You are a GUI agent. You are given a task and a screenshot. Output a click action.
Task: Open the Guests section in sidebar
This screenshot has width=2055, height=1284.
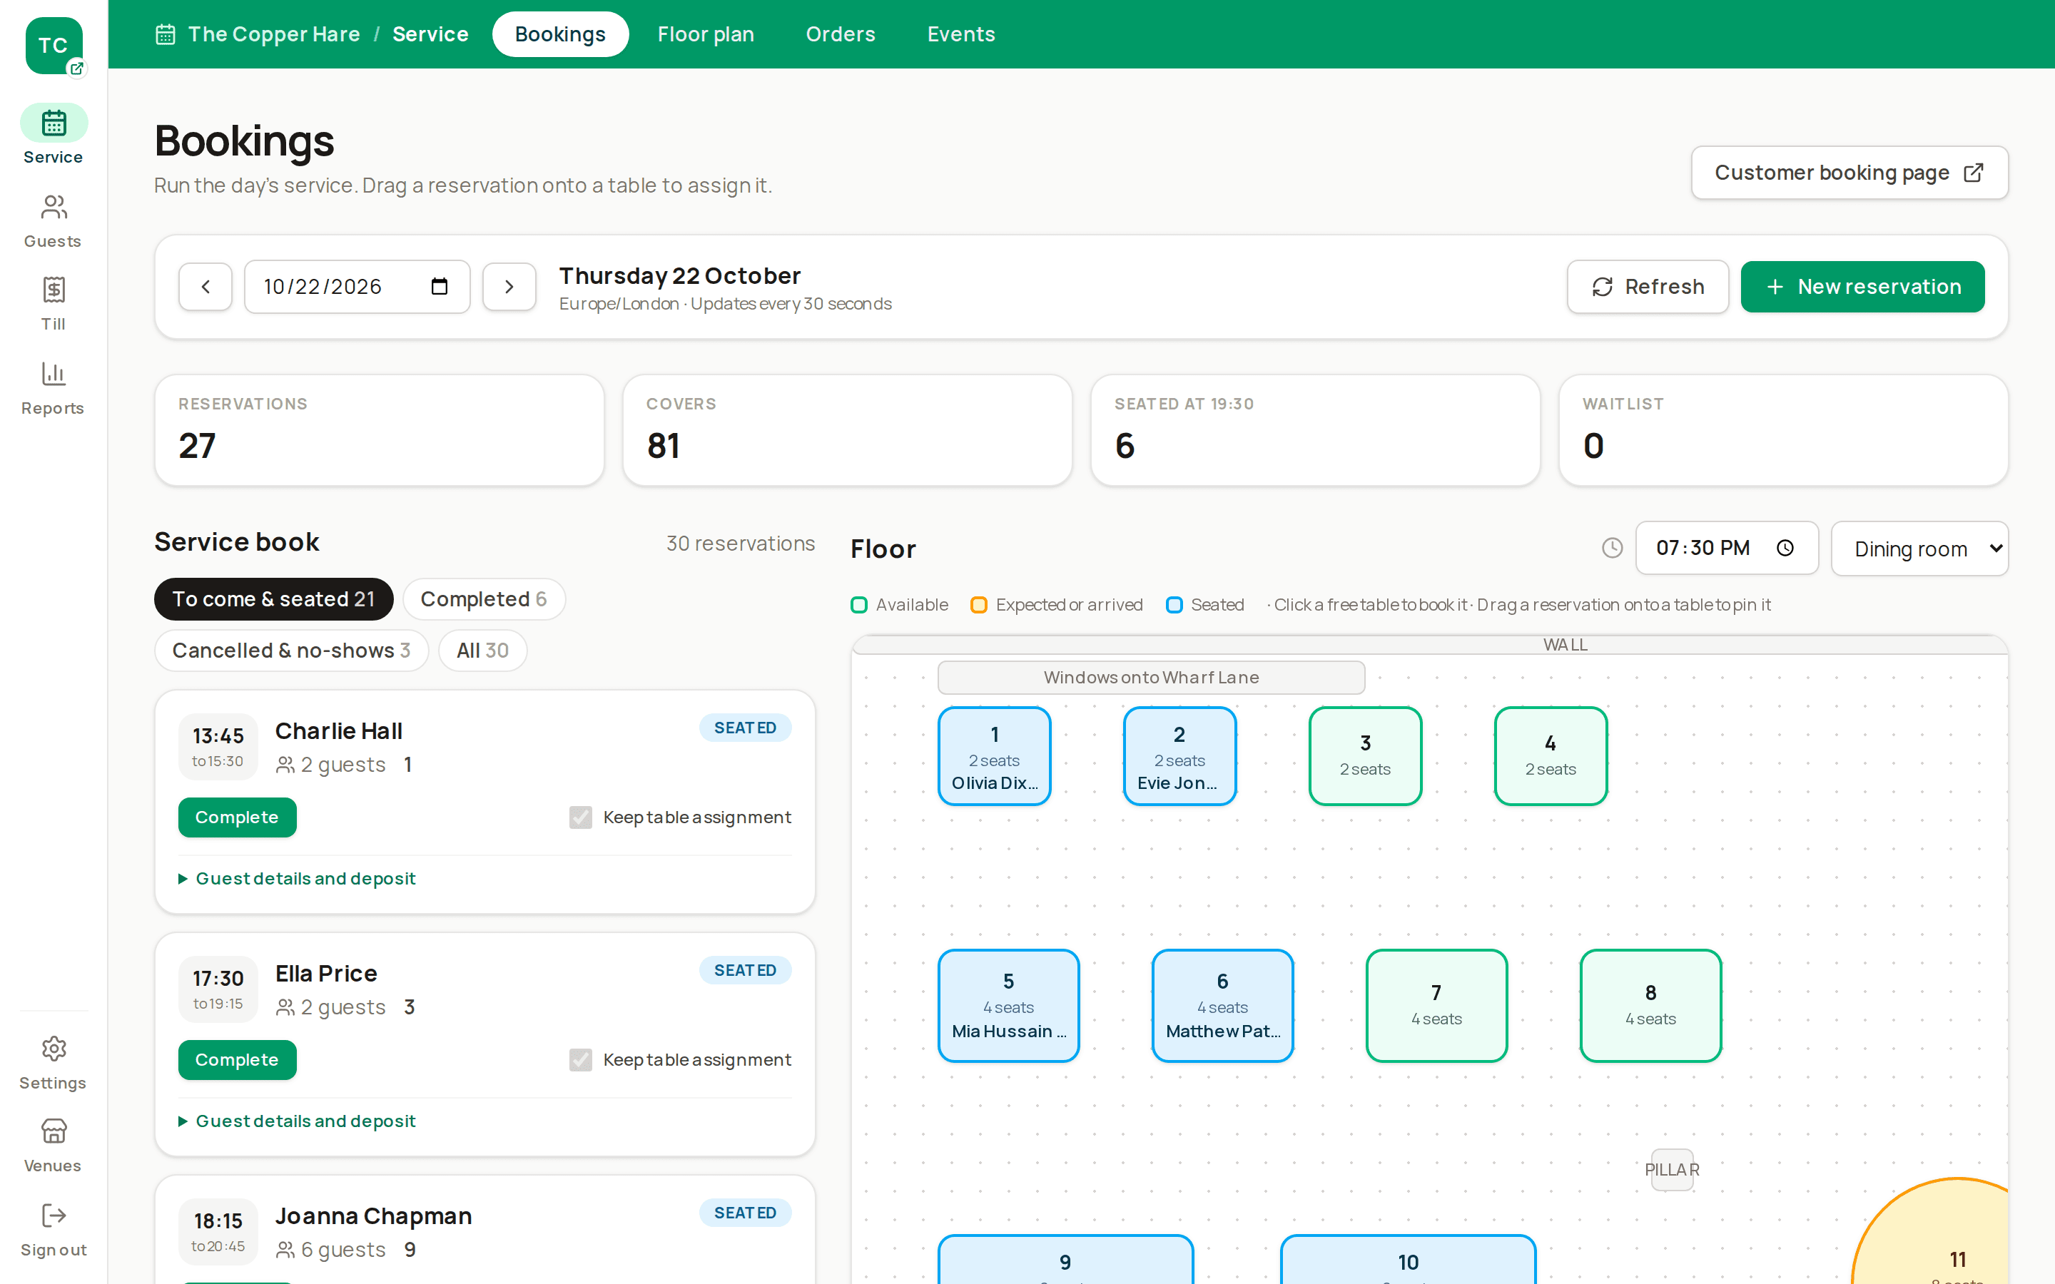pos(54,221)
